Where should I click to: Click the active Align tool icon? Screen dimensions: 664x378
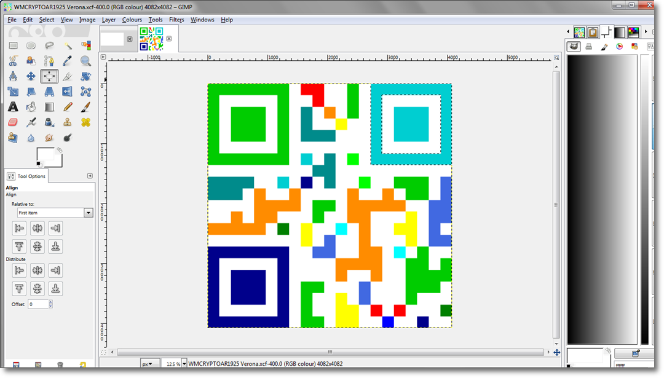coord(49,76)
